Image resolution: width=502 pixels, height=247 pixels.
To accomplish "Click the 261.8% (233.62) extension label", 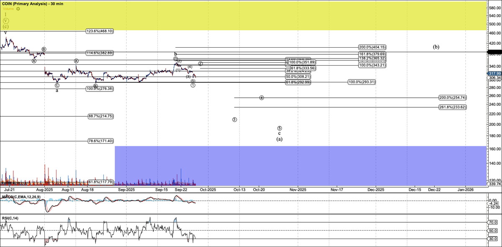I will 453,107.
